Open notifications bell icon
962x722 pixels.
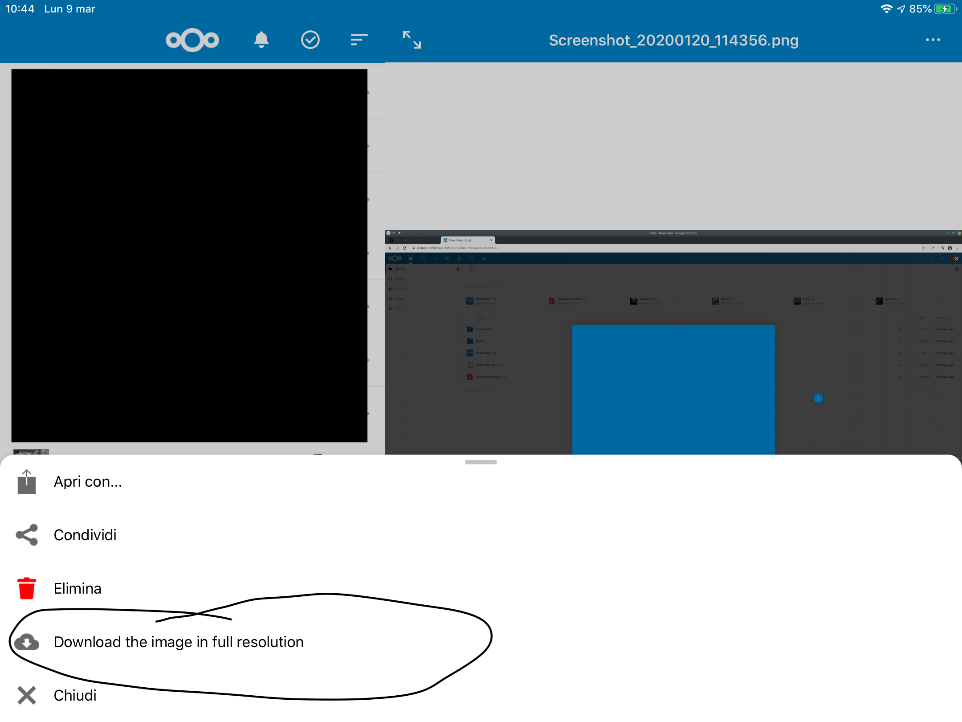coord(261,40)
